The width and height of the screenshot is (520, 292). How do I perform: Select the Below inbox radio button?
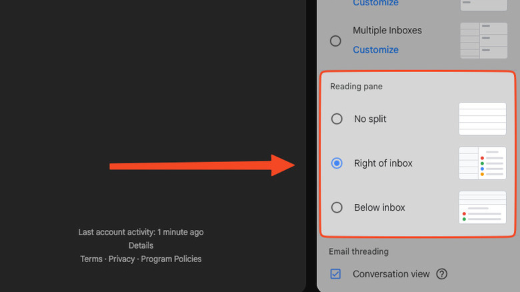pos(337,207)
